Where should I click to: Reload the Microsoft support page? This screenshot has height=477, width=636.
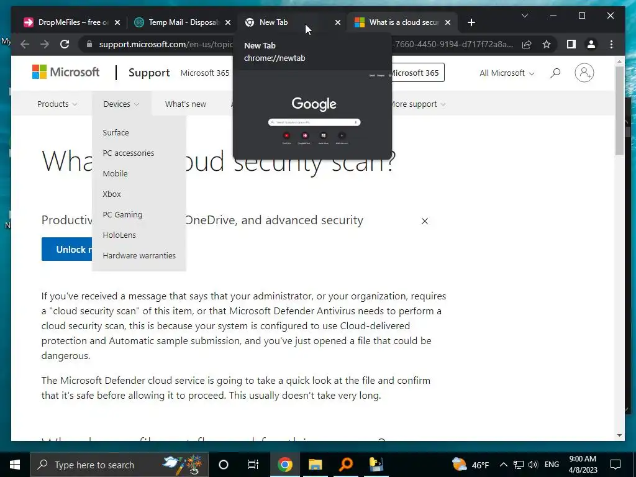(65, 44)
